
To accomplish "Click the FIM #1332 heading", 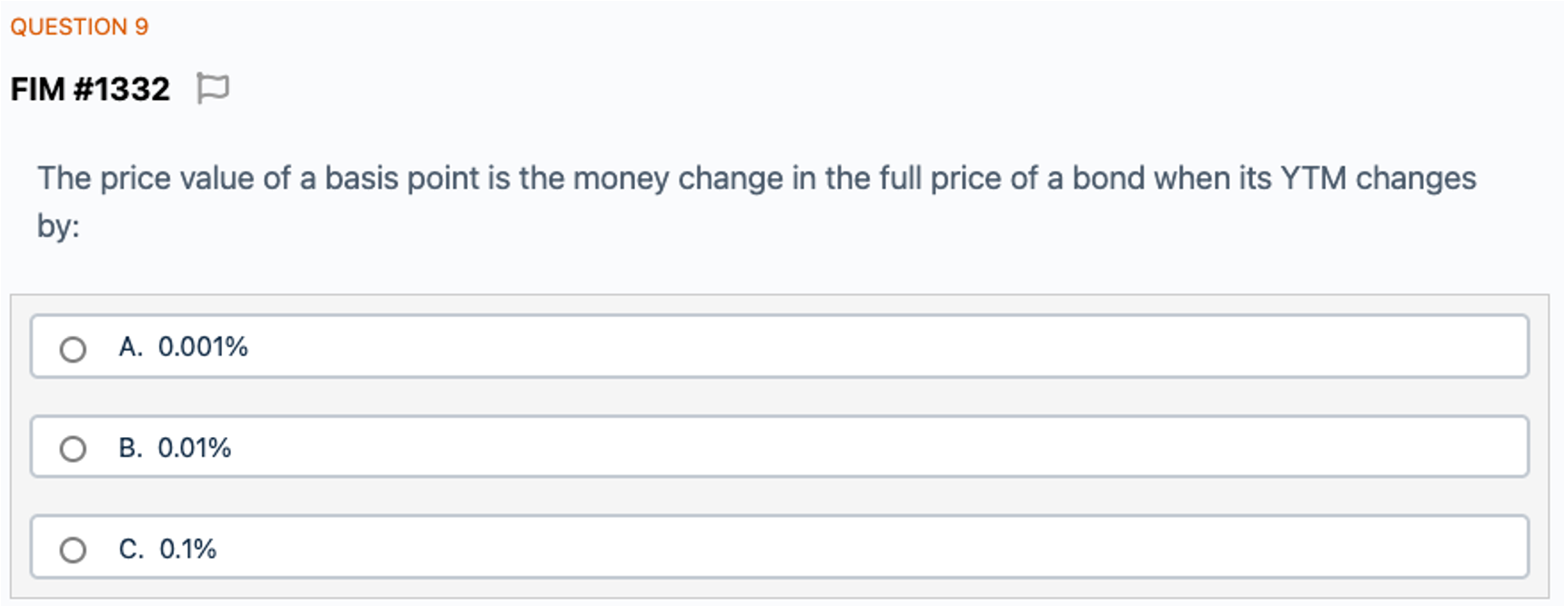I will (90, 89).
